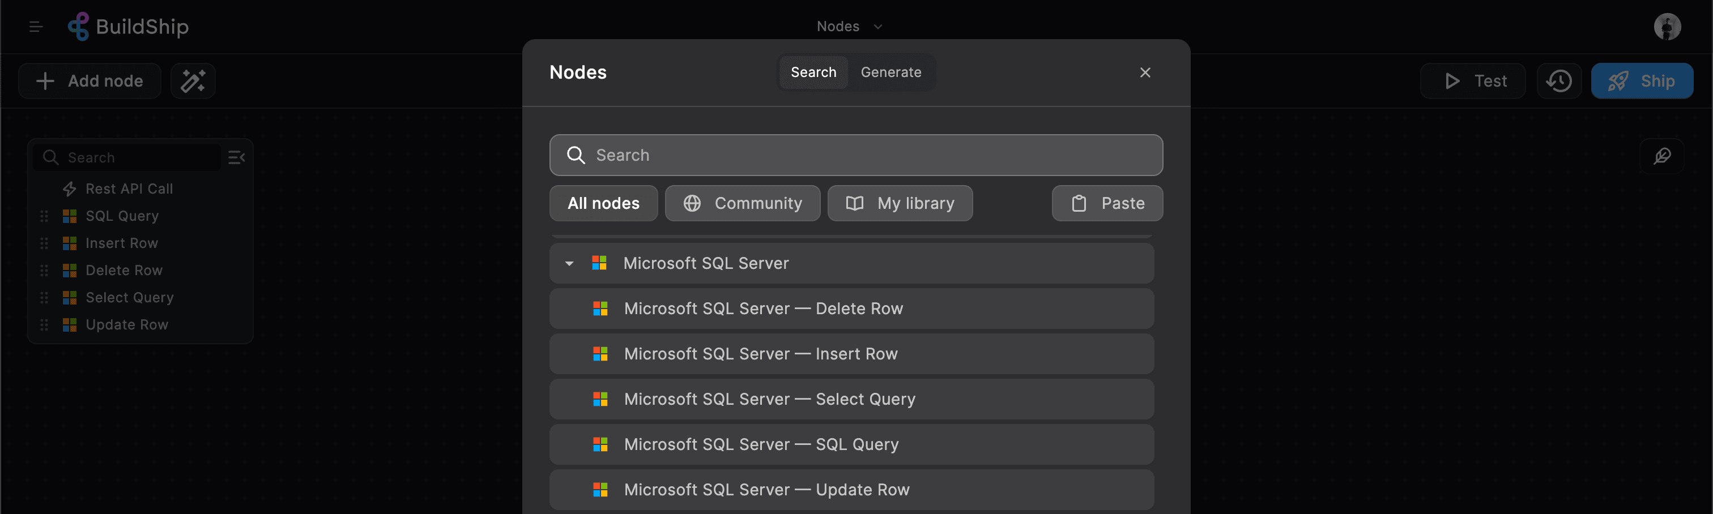Open the user profile avatar
Screen dimensions: 1713x514
(x=1667, y=27)
